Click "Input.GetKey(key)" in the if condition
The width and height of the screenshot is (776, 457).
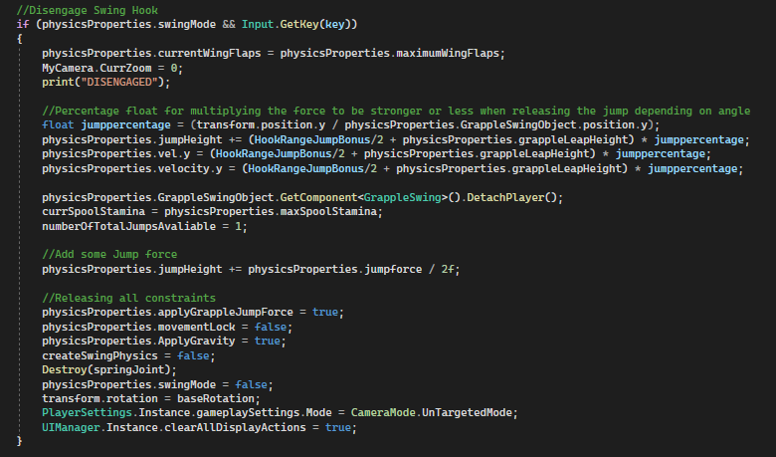click(x=295, y=24)
